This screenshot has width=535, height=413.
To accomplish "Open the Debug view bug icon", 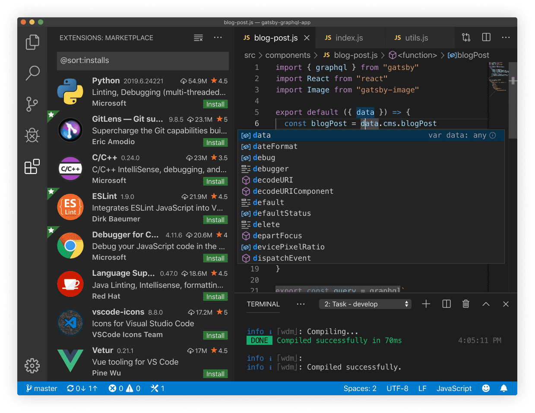I will pos(32,136).
